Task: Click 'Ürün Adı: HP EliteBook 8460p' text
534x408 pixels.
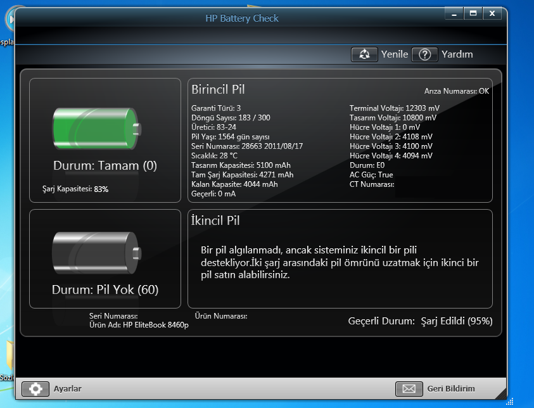Action: coord(139,325)
